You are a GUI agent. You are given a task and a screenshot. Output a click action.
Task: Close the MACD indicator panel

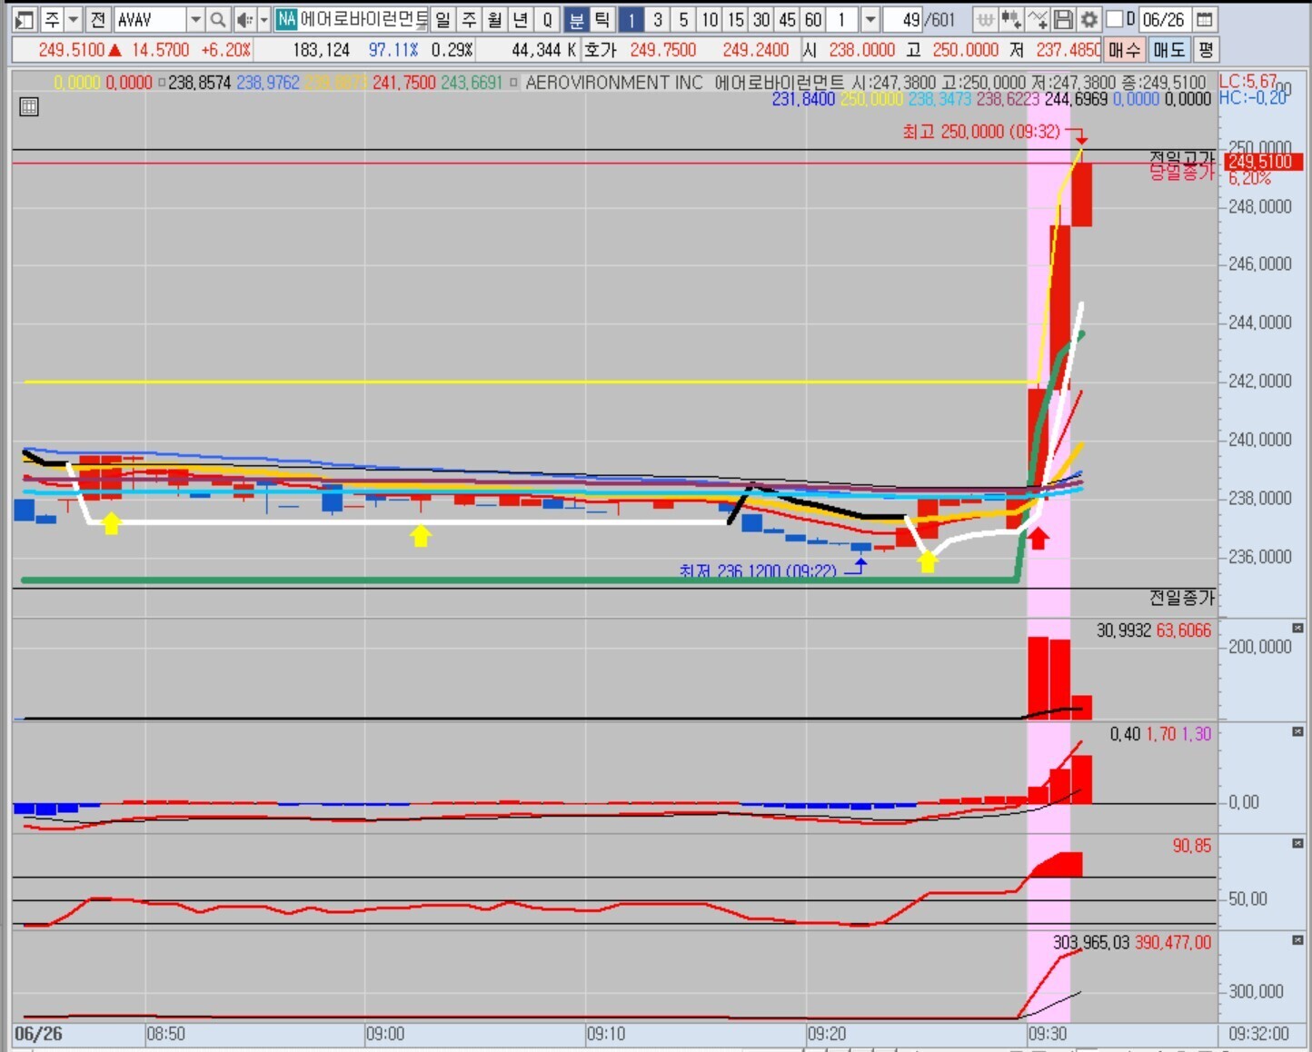1297,732
